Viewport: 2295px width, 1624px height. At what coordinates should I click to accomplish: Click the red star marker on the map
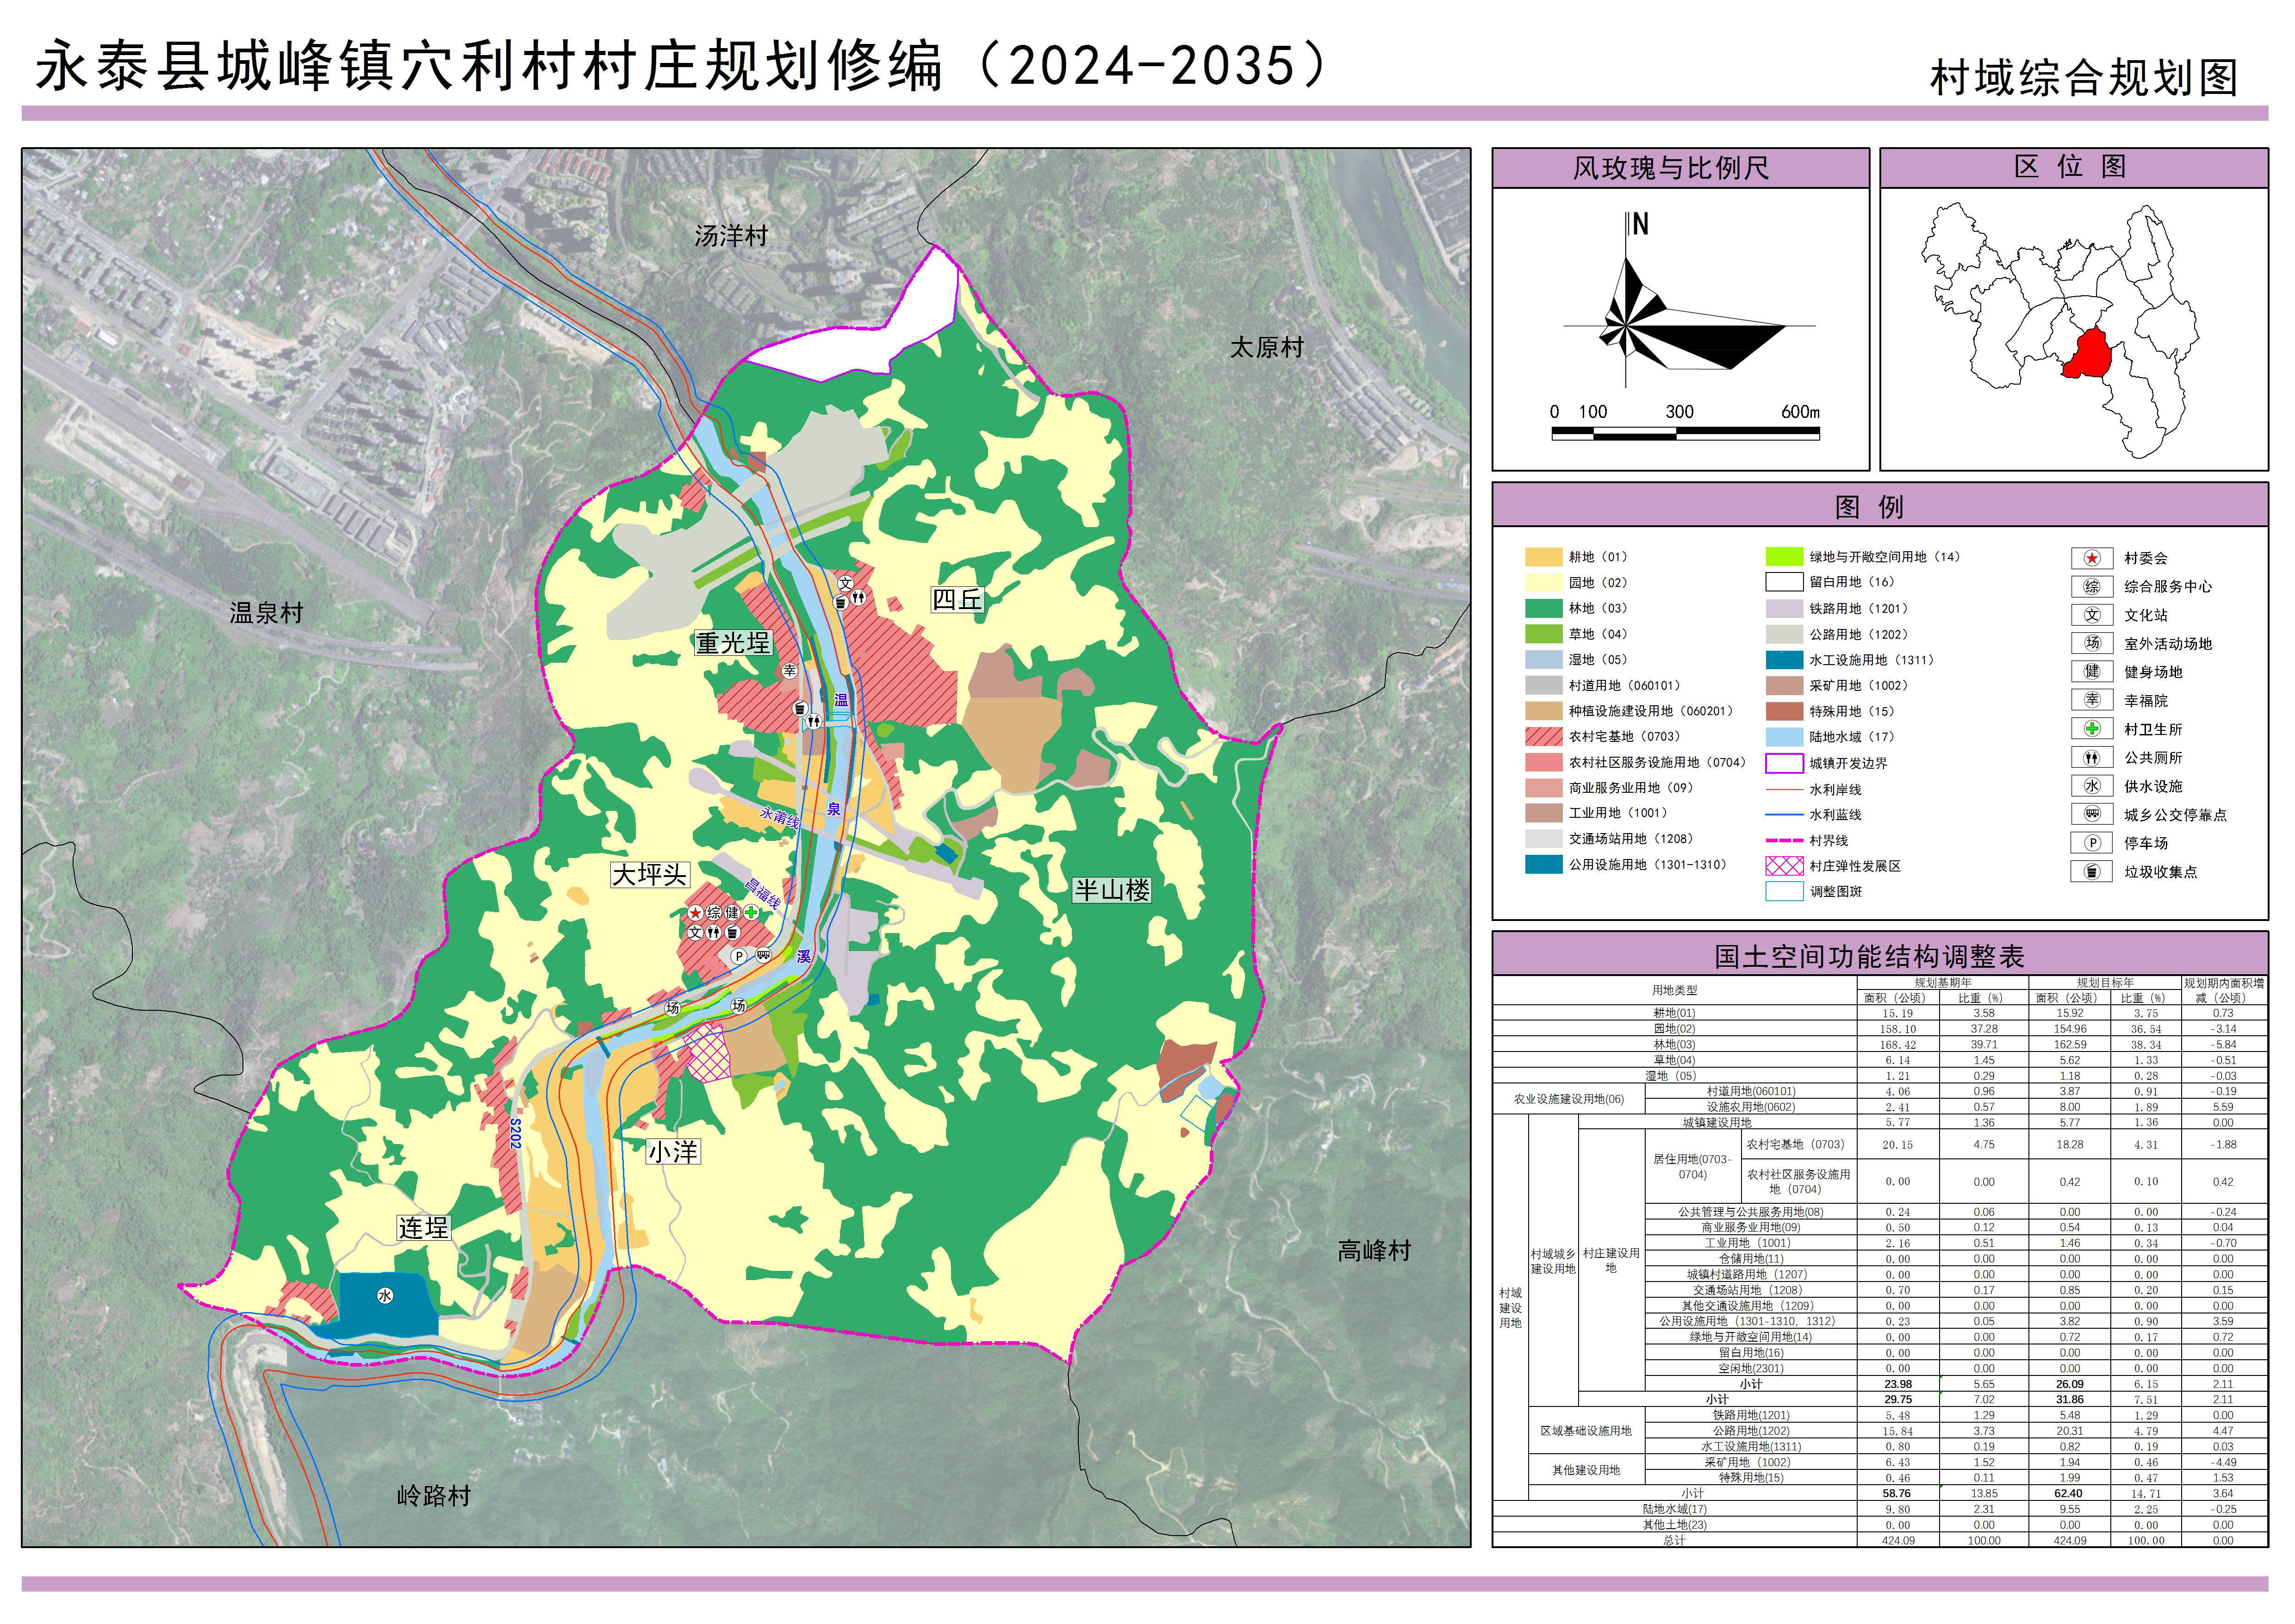[x=695, y=912]
